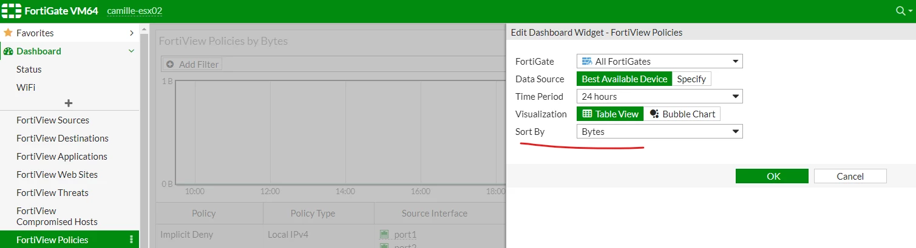Open the search magnifier icon

900,11
